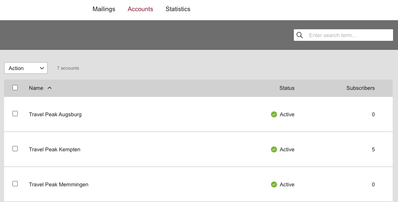Image resolution: width=398 pixels, height=202 pixels.
Task: Switch to the Accounts tab
Action: [141, 9]
